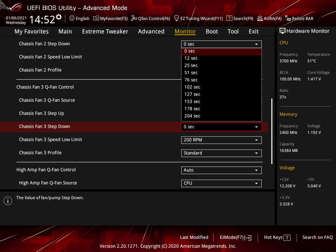Open High Amp Fan Q-Fan Control dropdown
This screenshot has height=252, width=336.
[221, 170]
